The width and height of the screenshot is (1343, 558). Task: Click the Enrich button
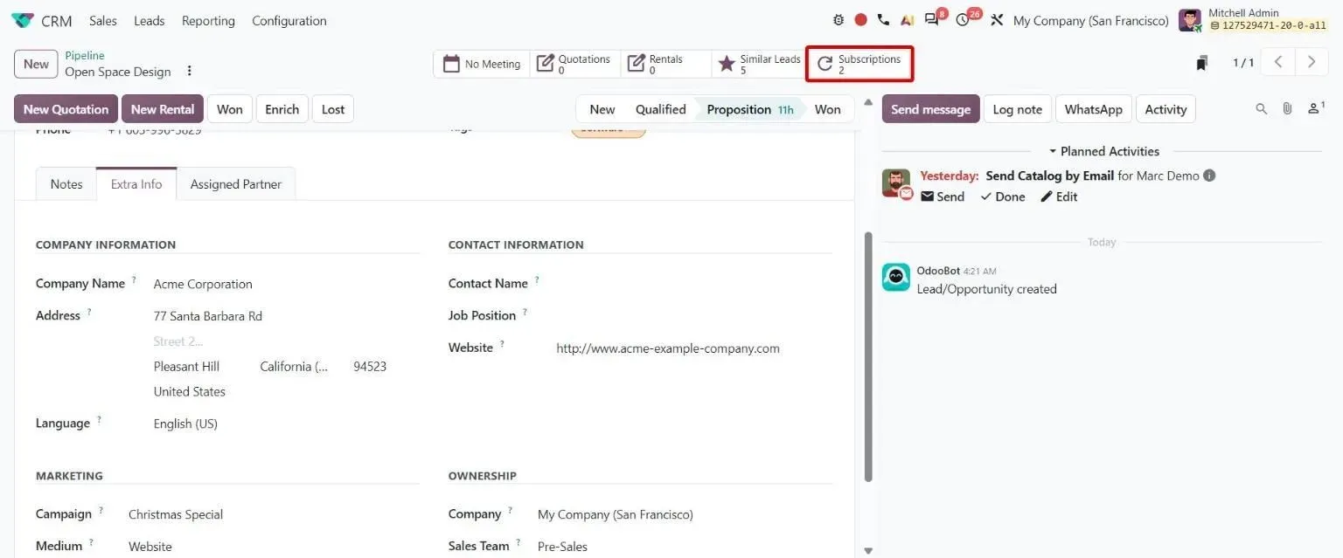click(x=282, y=109)
